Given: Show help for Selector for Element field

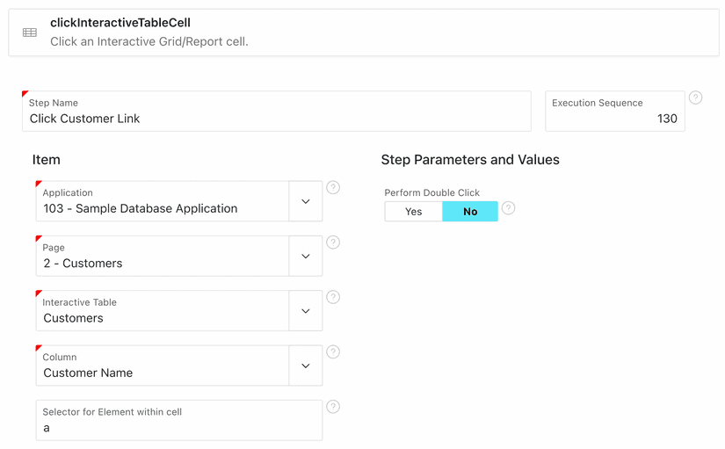Looking at the screenshot, I should [333, 407].
